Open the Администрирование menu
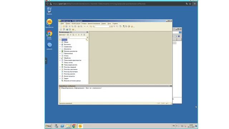 pos(94,24)
